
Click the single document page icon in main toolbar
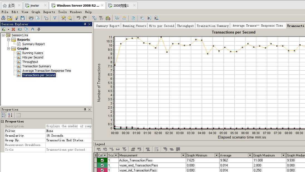click(134, 18)
